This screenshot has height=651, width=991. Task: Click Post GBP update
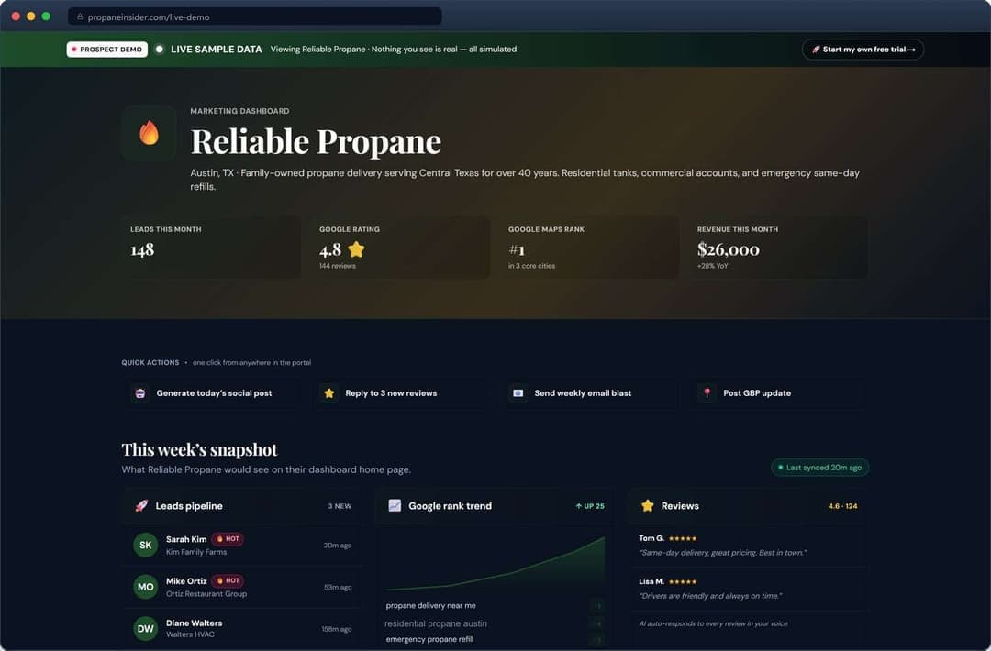click(777, 392)
